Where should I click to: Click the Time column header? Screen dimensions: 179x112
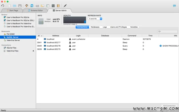coord(150,36)
